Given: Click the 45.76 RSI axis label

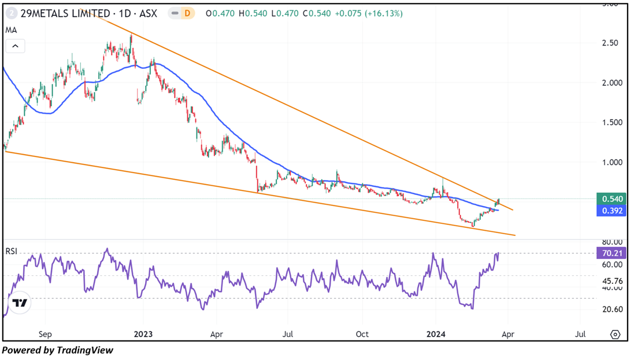Looking at the screenshot, I should 612,281.
